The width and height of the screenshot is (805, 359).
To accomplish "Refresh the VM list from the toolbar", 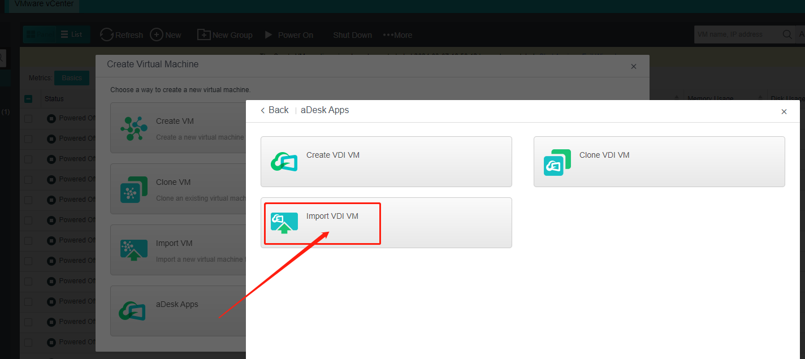I will (x=122, y=35).
